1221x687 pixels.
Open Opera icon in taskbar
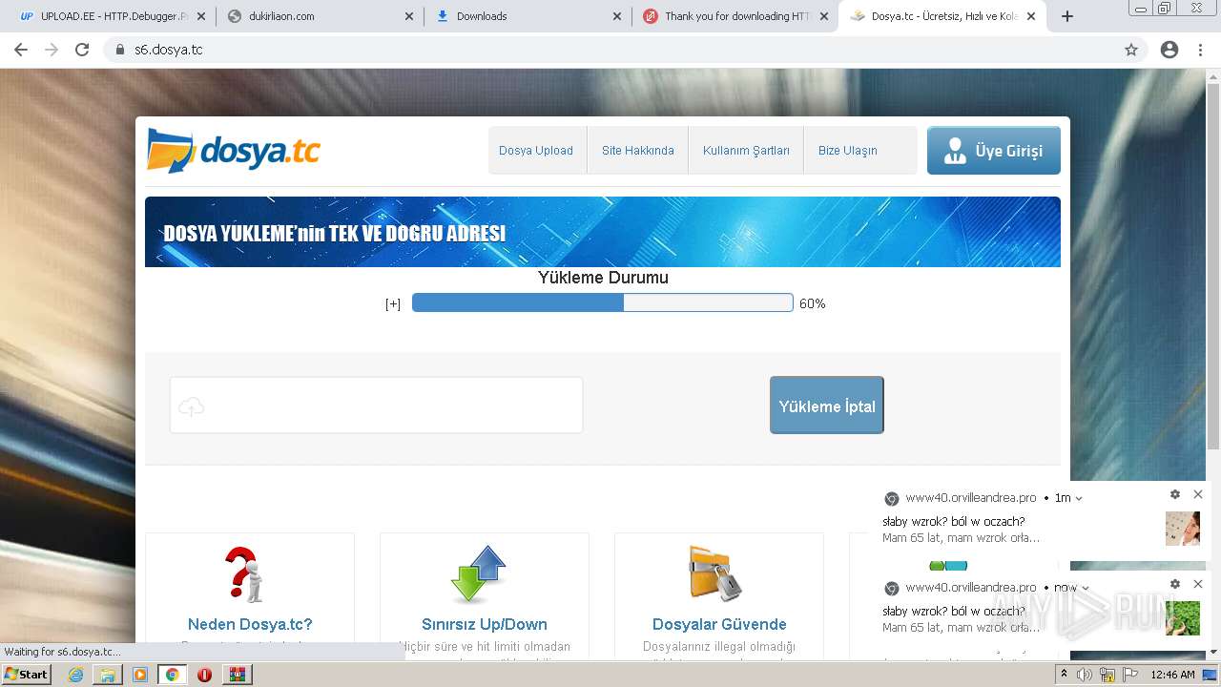pyautogui.click(x=204, y=675)
